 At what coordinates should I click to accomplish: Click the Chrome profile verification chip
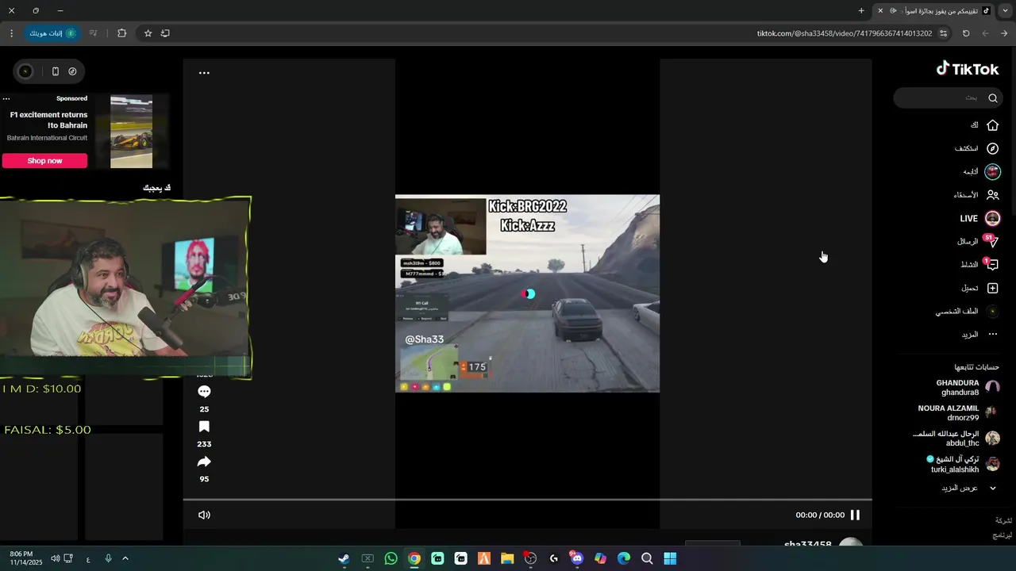(52, 33)
